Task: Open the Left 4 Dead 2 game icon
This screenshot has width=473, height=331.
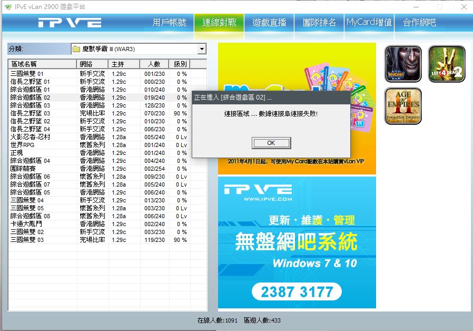Action: pyautogui.click(x=447, y=64)
